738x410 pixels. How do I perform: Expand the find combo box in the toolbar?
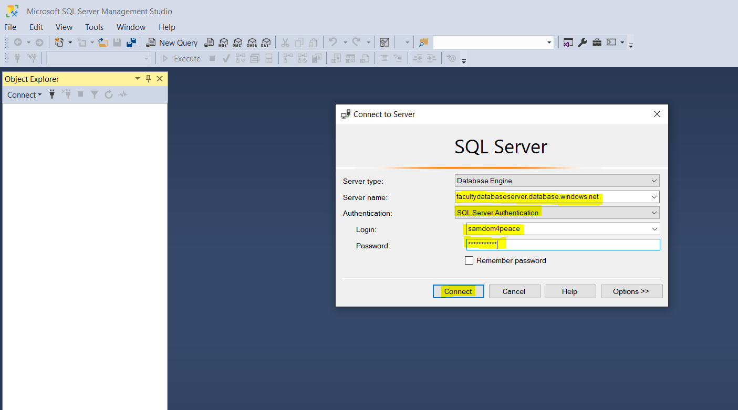pos(549,43)
